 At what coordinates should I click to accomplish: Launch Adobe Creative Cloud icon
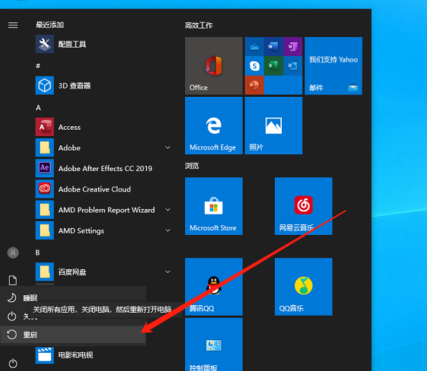(45, 189)
